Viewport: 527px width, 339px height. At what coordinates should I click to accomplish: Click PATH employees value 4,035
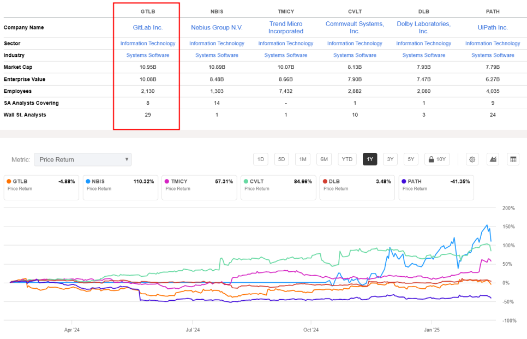click(x=493, y=91)
